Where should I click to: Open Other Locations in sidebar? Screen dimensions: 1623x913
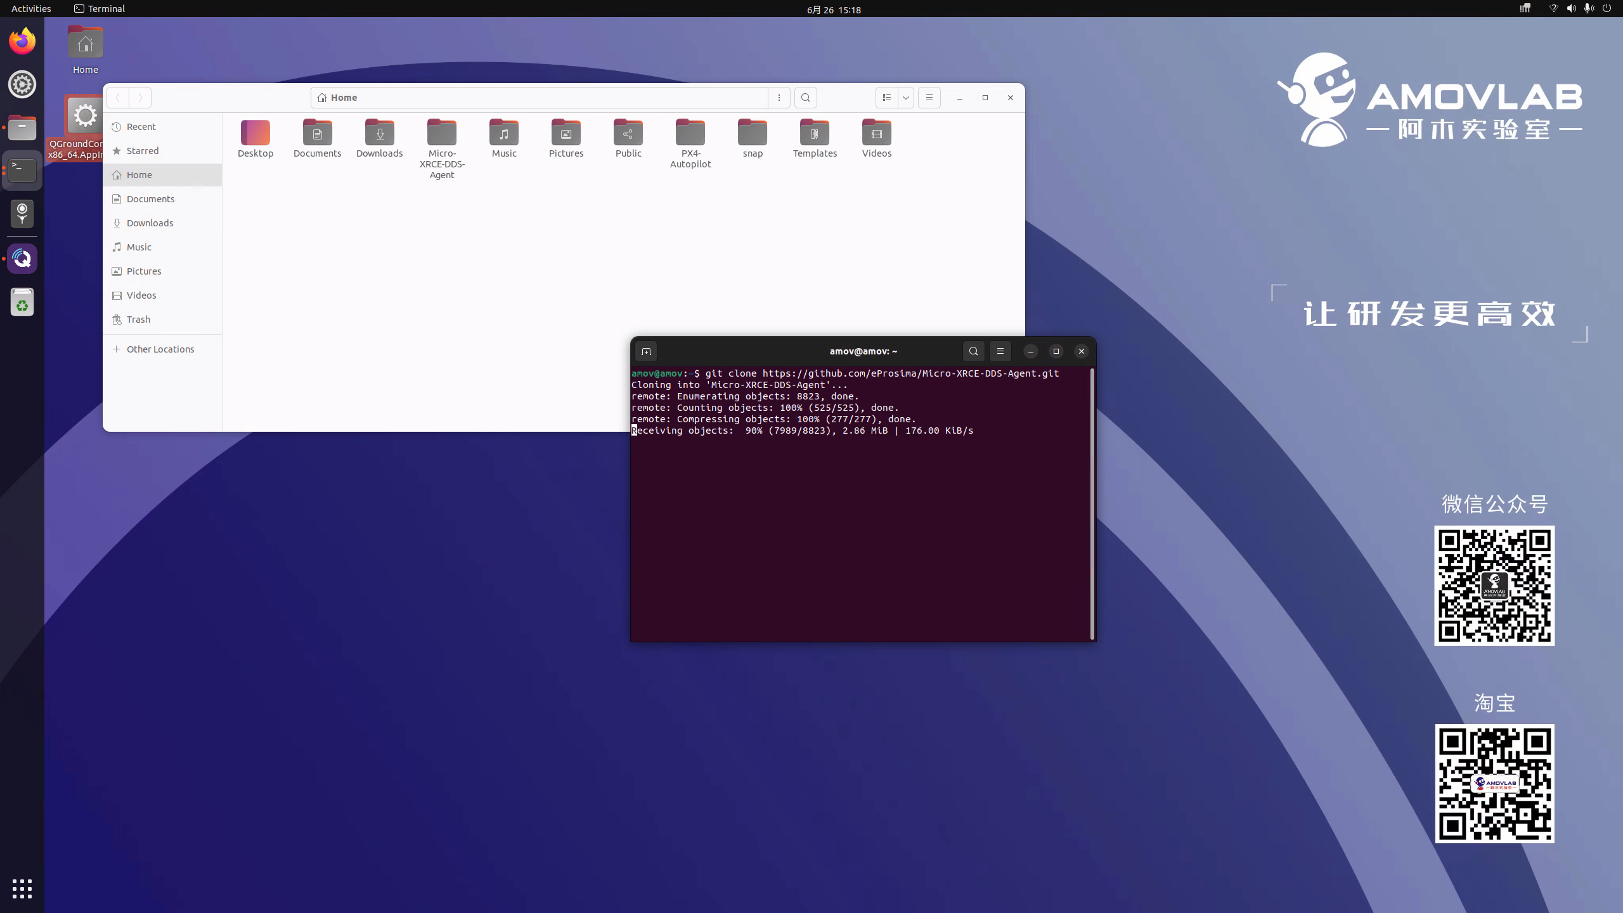(x=163, y=349)
